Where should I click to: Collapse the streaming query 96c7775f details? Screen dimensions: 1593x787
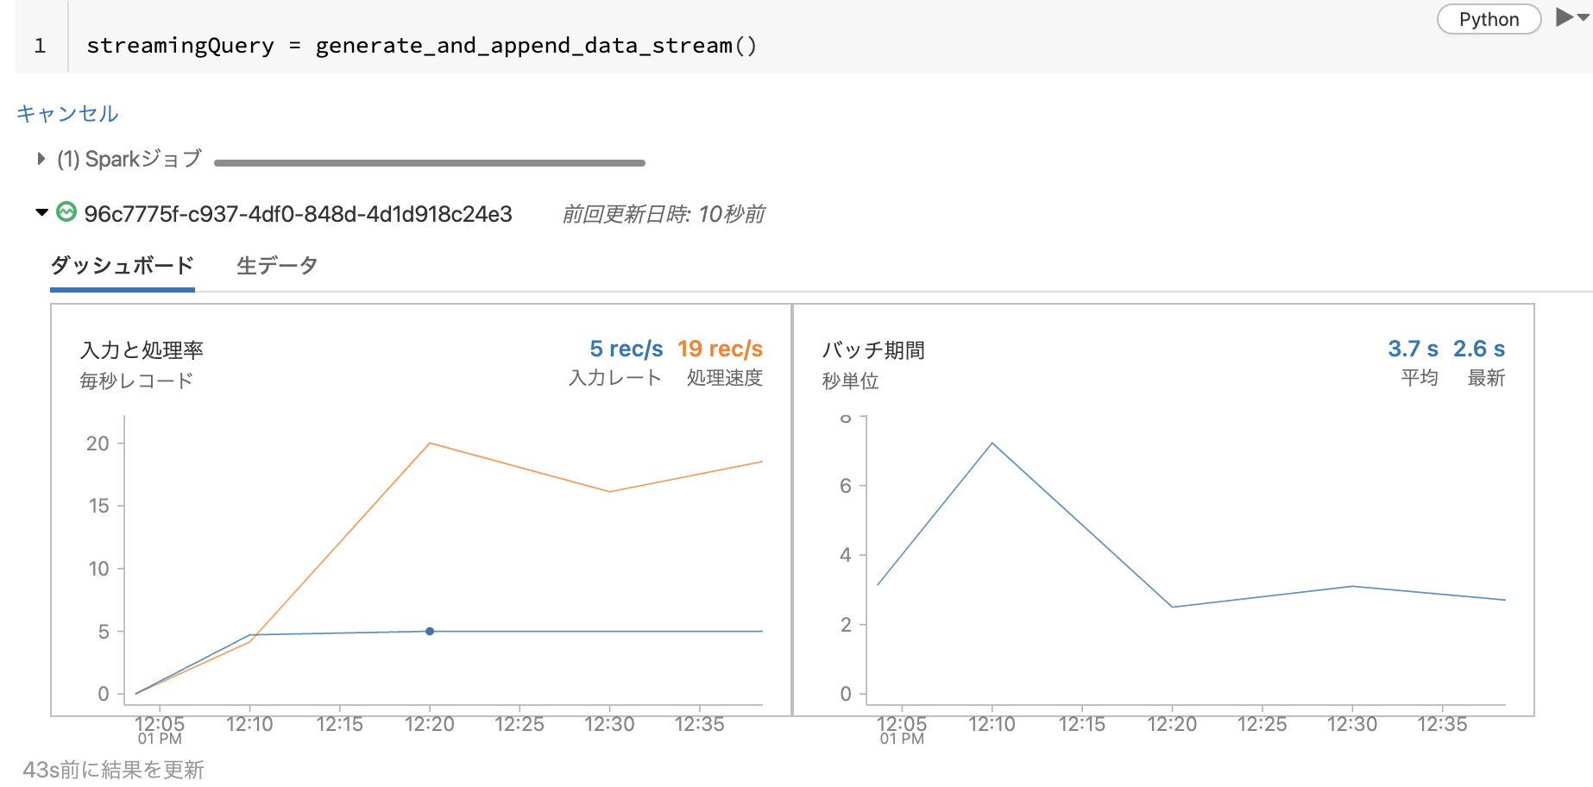click(41, 214)
